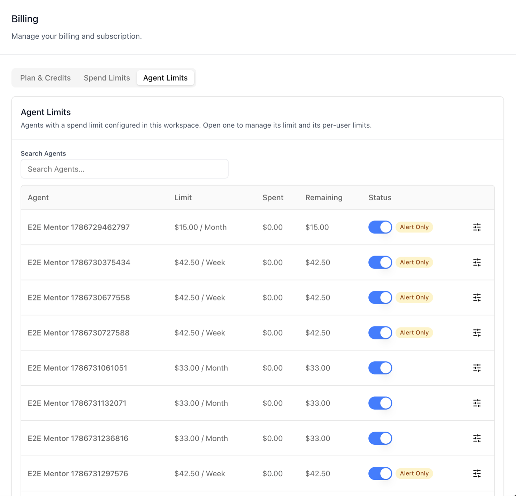Click the Remaining column header
This screenshot has height=496, width=516.
[324, 197]
